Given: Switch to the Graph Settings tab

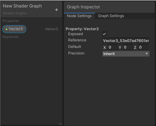Looking at the screenshot, I should [x=111, y=16].
